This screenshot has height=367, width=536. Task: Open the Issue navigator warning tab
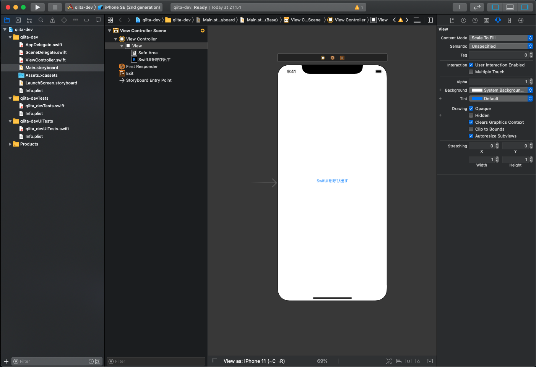(52, 20)
